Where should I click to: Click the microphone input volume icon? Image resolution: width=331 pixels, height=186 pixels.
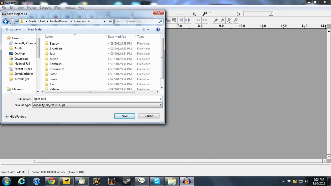coord(204,14)
